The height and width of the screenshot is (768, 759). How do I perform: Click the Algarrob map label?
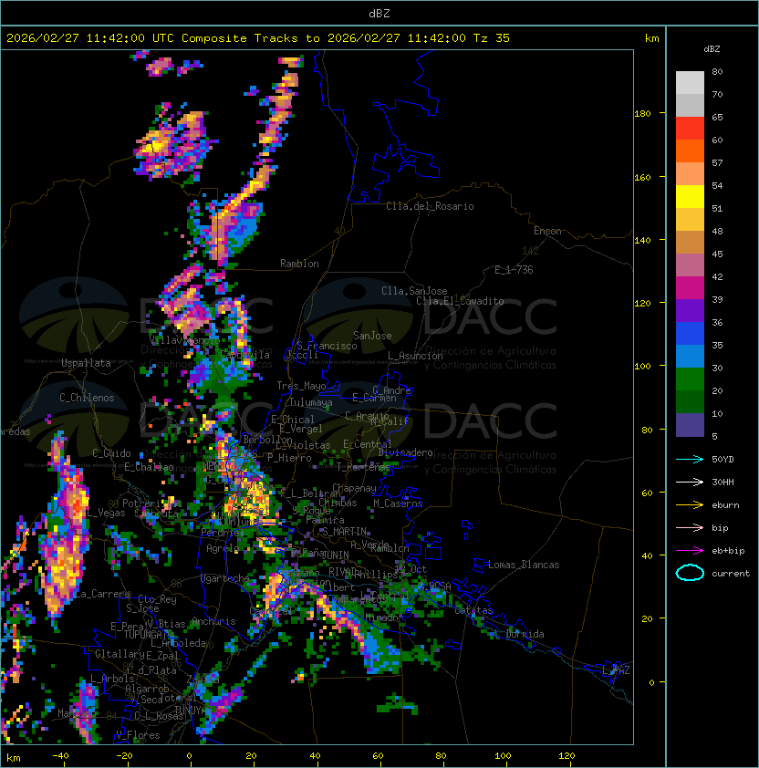[x=147, y=690]
